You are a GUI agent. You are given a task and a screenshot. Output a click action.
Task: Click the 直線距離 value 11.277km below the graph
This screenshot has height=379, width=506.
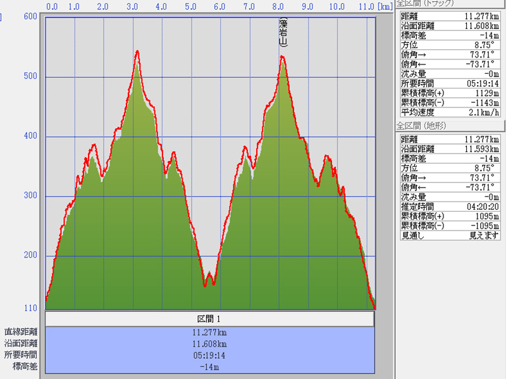209,332
